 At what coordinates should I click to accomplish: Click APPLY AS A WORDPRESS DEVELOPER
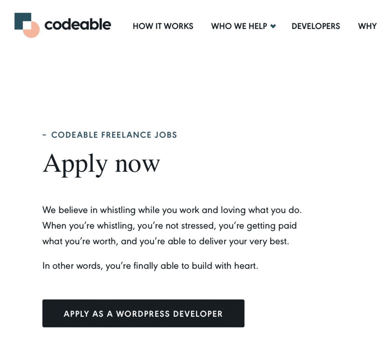click(143, 313)
